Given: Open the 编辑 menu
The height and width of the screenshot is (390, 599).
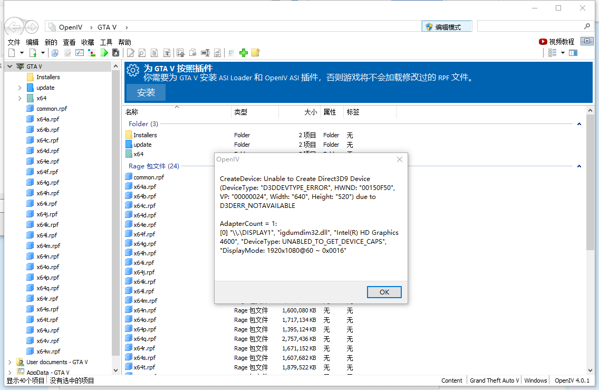Looking at the screenshot, I should coord(33,42).
